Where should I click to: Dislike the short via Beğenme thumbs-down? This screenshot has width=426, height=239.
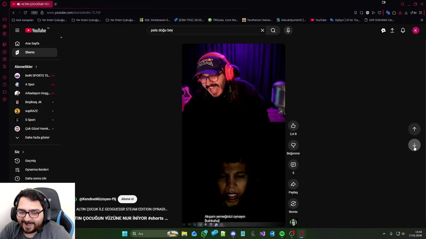(293, 145)
